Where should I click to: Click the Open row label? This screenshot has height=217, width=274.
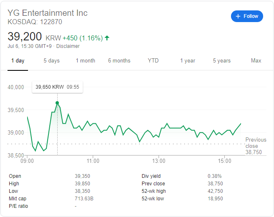15,176
